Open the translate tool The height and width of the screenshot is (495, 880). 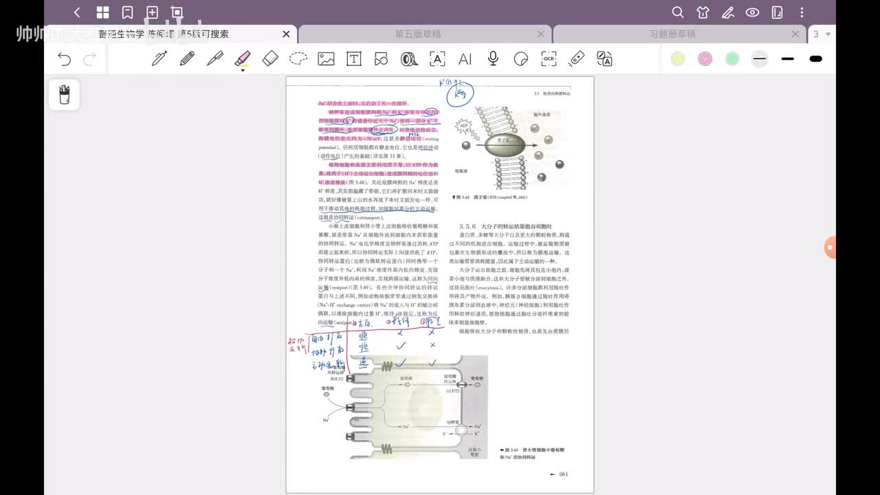tap(604, 58)
